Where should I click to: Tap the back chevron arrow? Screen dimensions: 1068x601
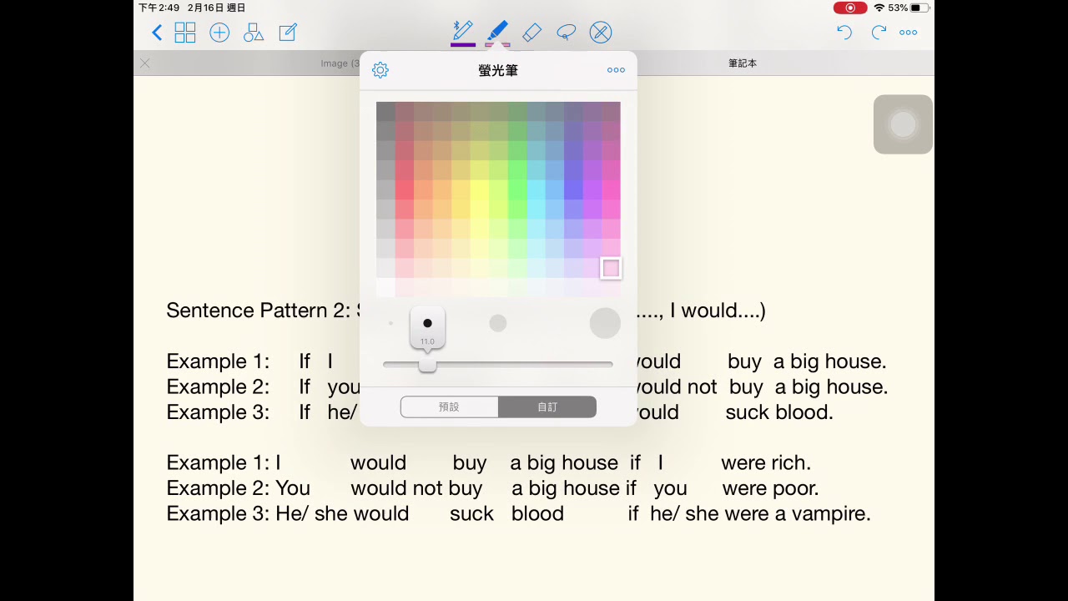pos(157,33)
